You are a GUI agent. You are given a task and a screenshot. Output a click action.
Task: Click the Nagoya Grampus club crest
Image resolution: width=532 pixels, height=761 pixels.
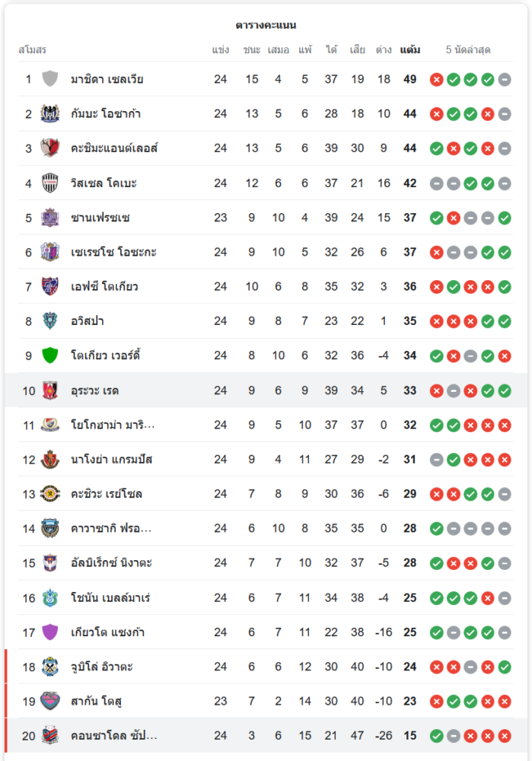(50, 460)
